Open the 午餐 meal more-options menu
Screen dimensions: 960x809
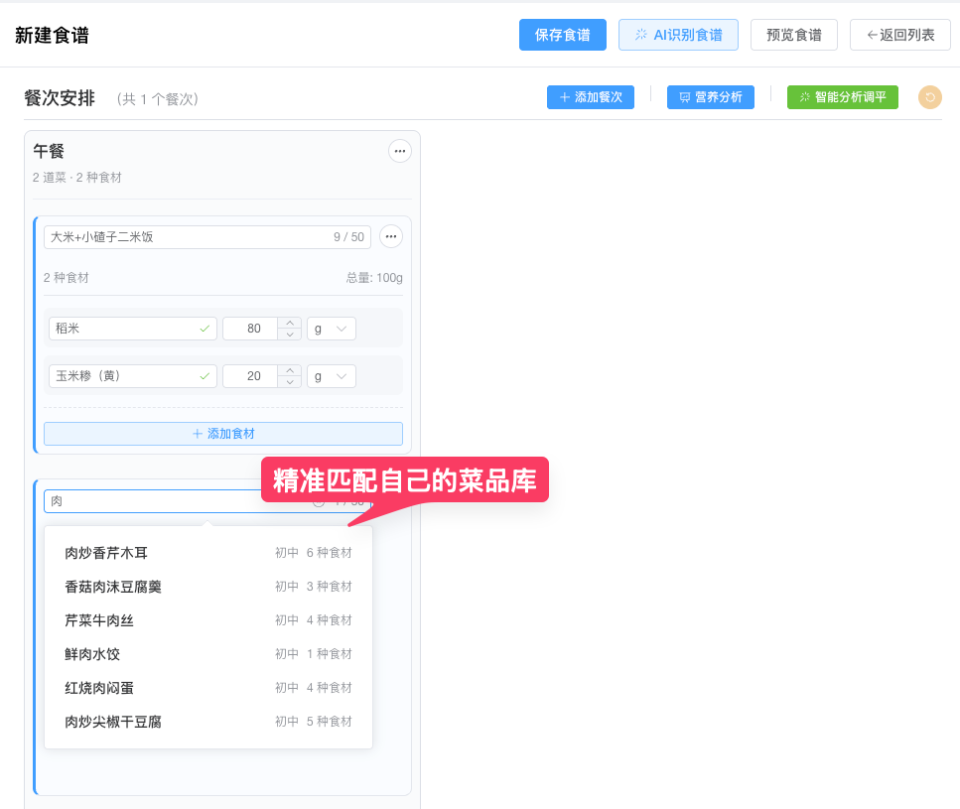click(399, 151)
